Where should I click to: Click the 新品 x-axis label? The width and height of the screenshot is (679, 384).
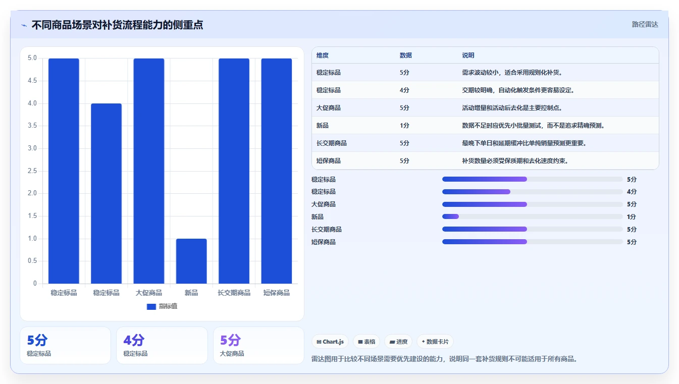point(191,293)
